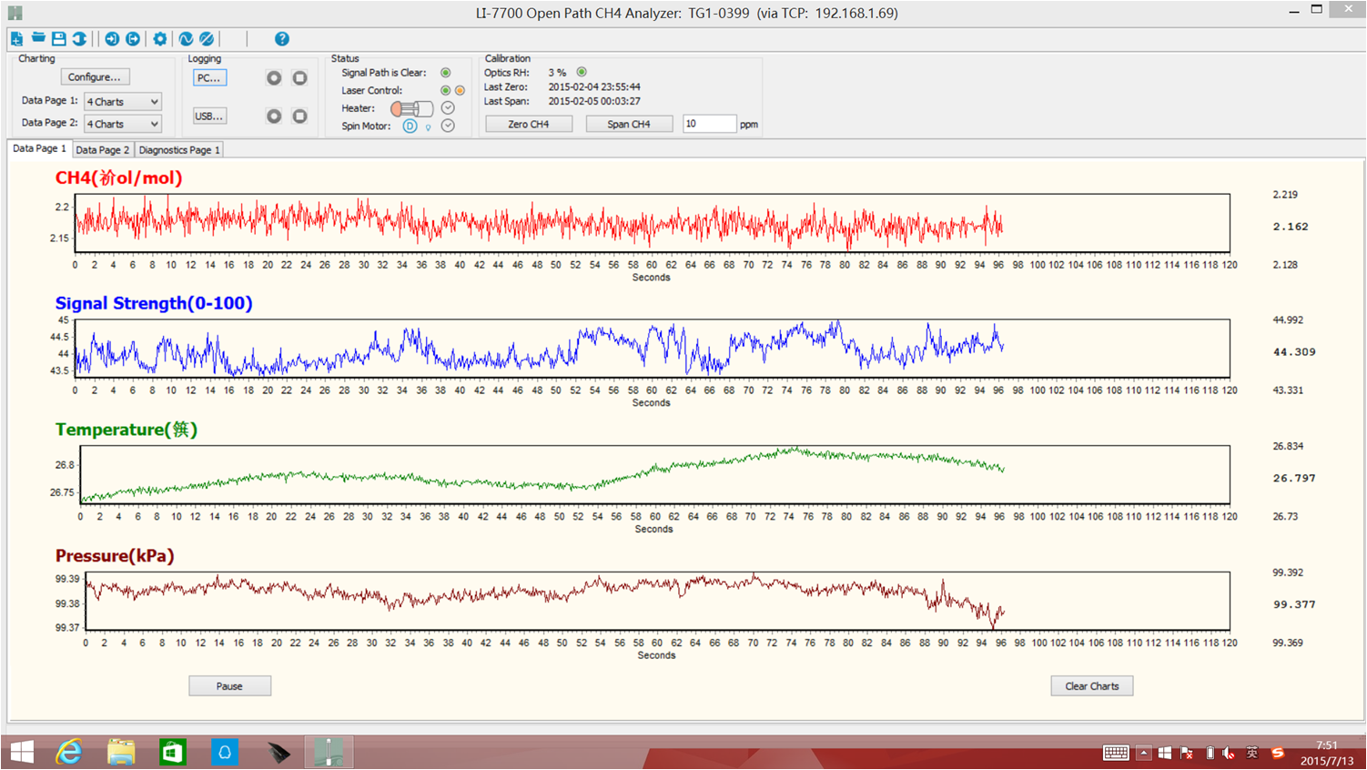Click the save disk toolbar icon
This screenshot has height=770, width=1367.
[59, 38]
